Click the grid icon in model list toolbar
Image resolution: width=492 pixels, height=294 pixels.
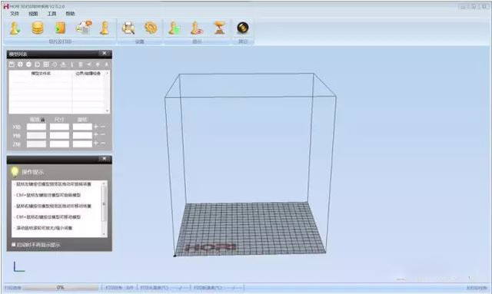[46, 64]
